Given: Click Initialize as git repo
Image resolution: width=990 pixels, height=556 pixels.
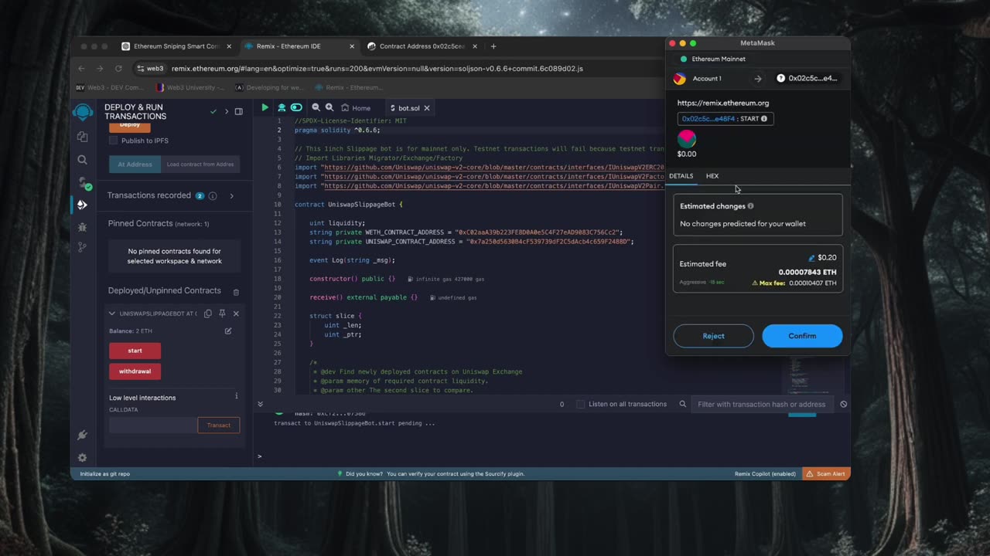Looking at the screenshot, I should (104, 473).
